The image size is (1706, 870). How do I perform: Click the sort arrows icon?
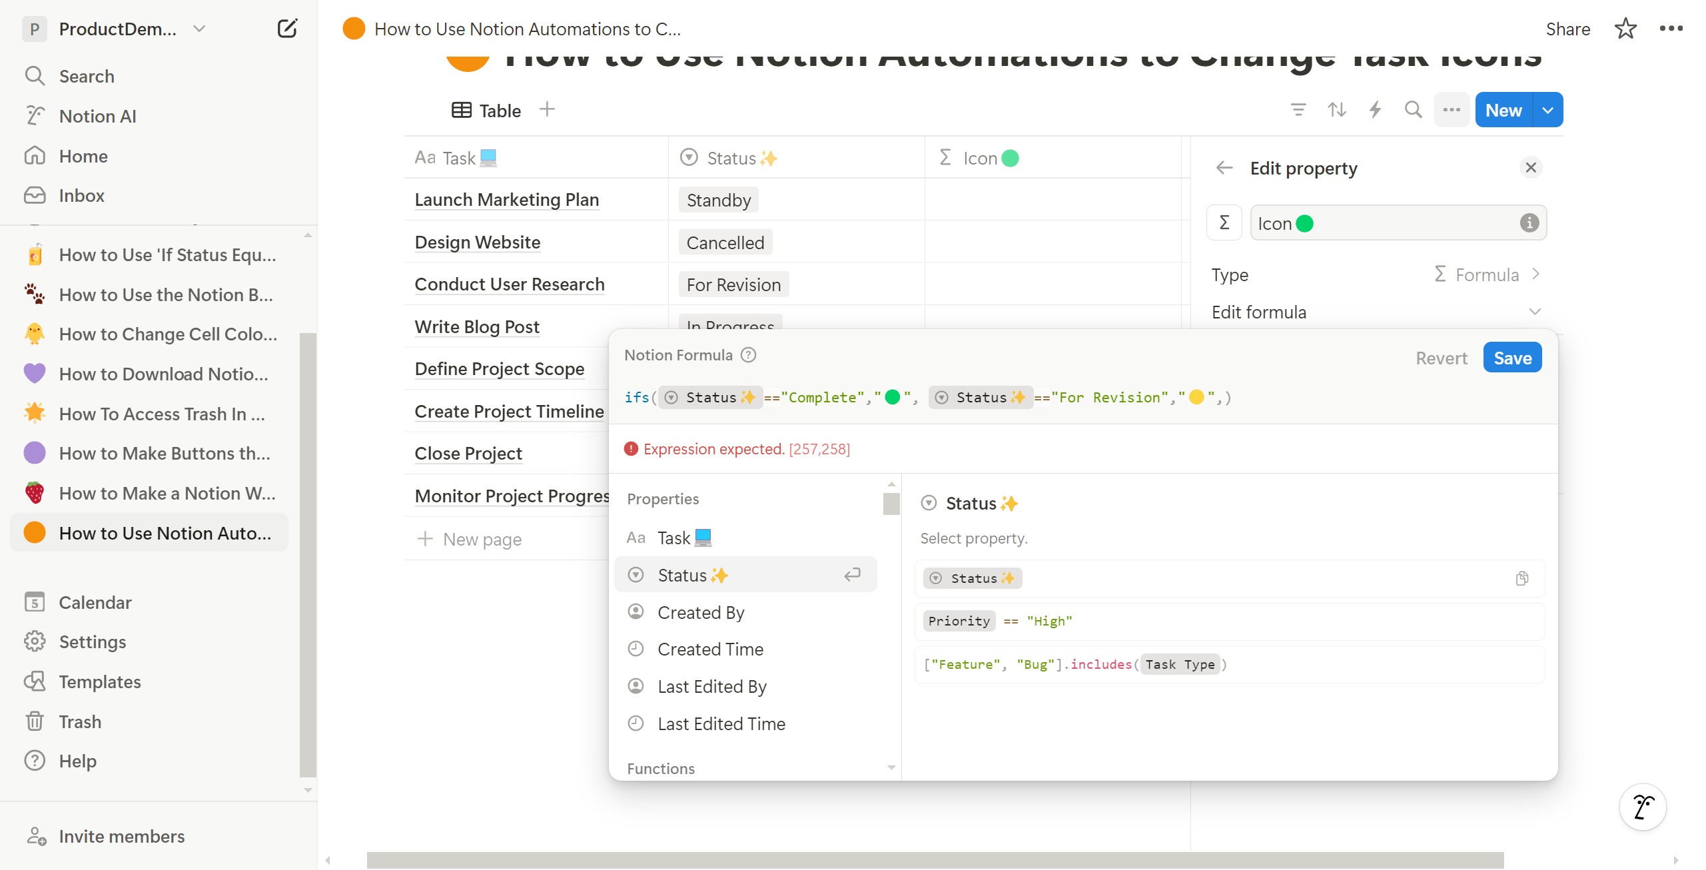point(1336,110)
